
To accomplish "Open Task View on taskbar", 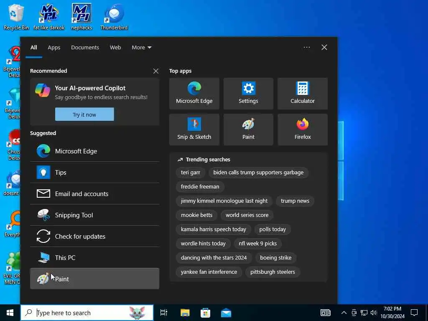I will pos(164,313).
